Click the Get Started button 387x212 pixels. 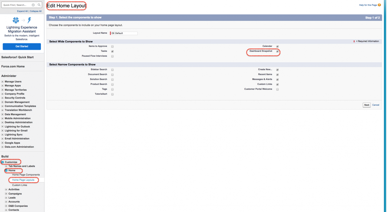(22, 47)
